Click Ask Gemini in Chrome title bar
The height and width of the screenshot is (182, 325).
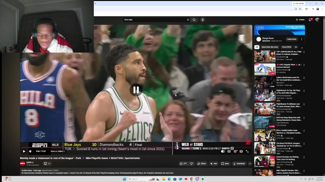[x=298, y=4]
